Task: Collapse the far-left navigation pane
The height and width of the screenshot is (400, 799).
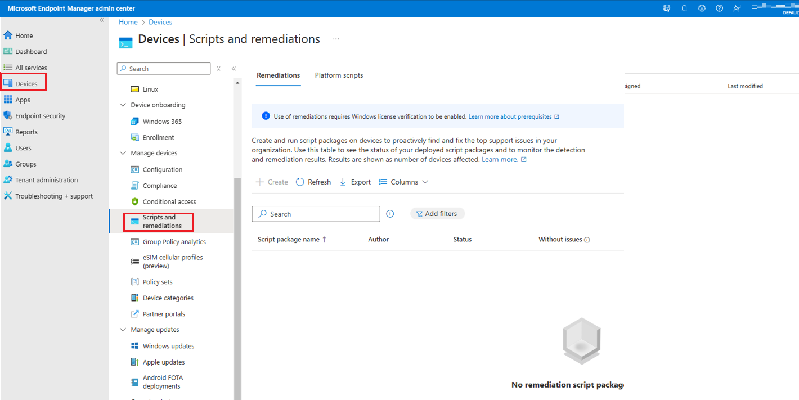Action: click(102, 20)
